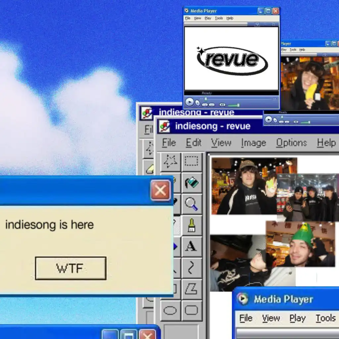Click the group photo of three people in Paint
The height and width of the screenshot is (339, 339).
pyautogui.click(x=308, y=198)
